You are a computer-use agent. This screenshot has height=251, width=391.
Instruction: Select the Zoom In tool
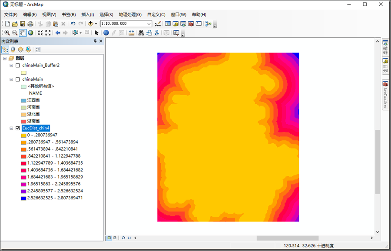7,33
